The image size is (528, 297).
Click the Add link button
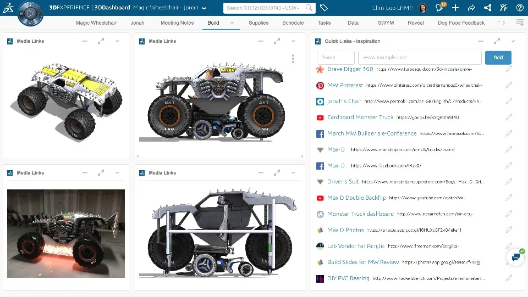[498, 58]
